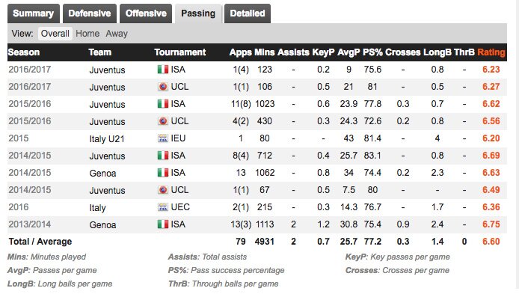519x297 pixels.
Task: Select the Home view option
Action: (x=87, y=34)
